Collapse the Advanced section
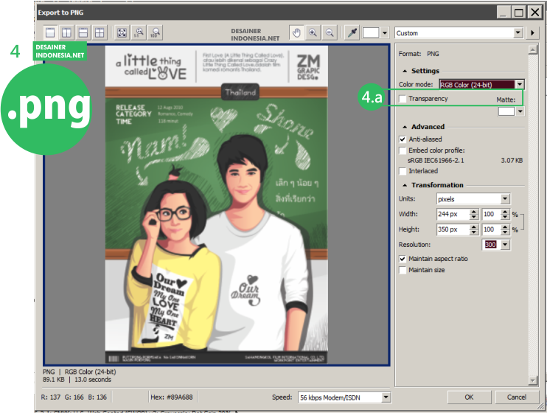This screenshot has width=547, height=413. 405,127
